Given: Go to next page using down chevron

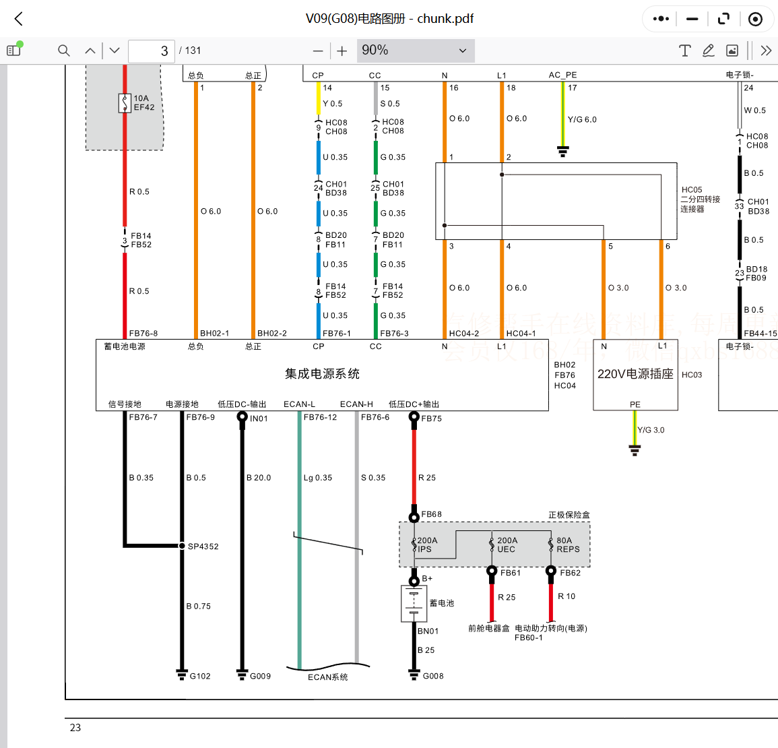Looking at the screenshot, I should point(114,51).
